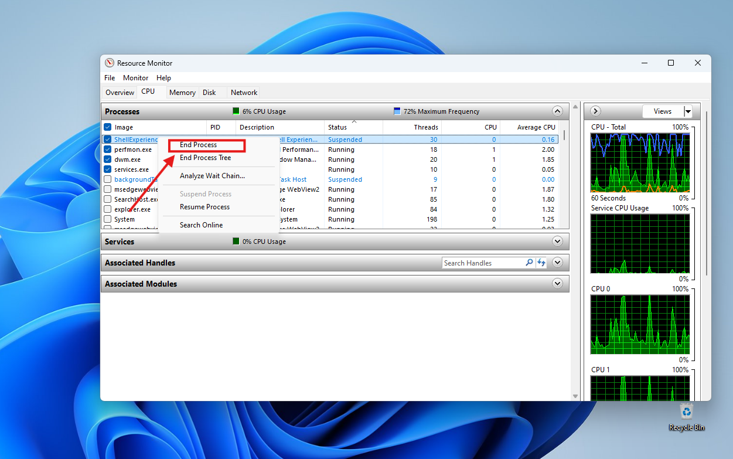Viewport: 733px width, 459px height.
Task: Uncheck the dwm.exe checkbox
Action: tap(108, 159)
